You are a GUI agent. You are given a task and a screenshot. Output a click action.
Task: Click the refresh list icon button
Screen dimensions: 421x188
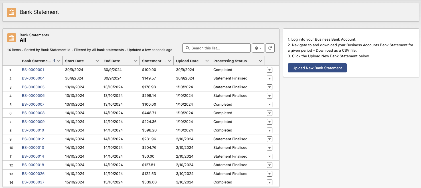click(270, 48)
